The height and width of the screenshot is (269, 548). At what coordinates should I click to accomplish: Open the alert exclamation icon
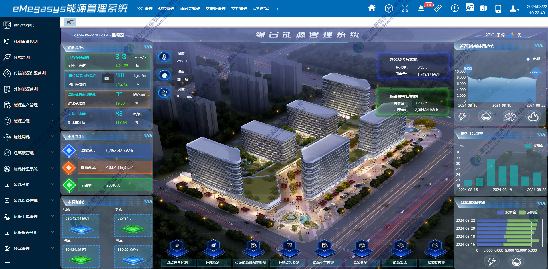(455, 8)
